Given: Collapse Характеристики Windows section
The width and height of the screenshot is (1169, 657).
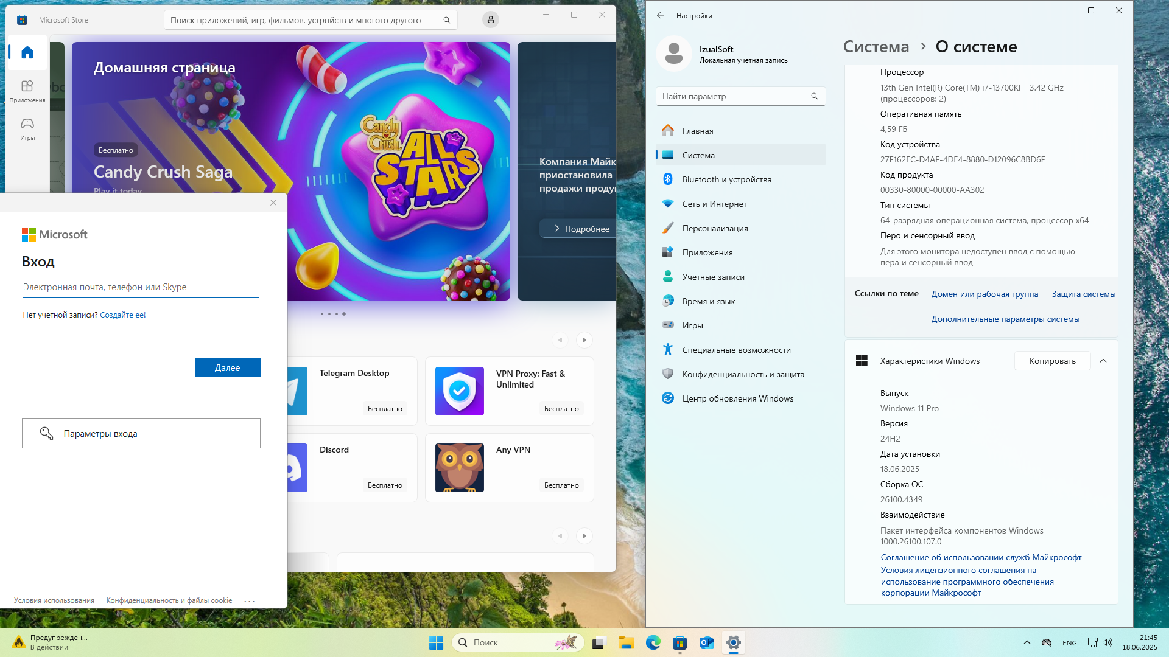Looking at the screenshot, I should [x=1103, y=361].
